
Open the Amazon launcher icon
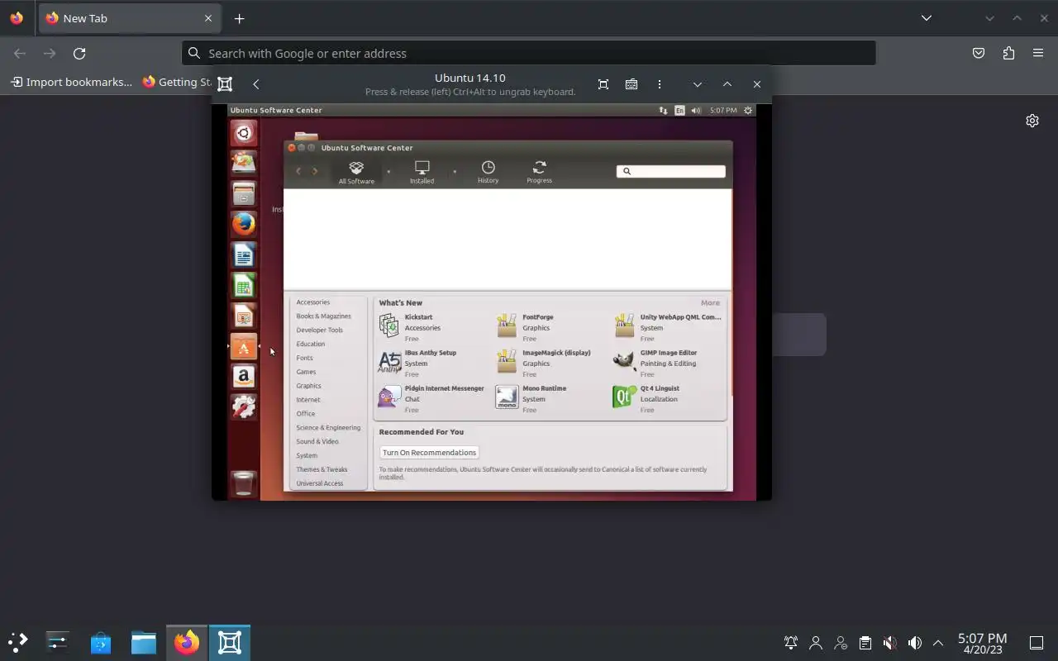pyautogui.click(x=244, y=377)
